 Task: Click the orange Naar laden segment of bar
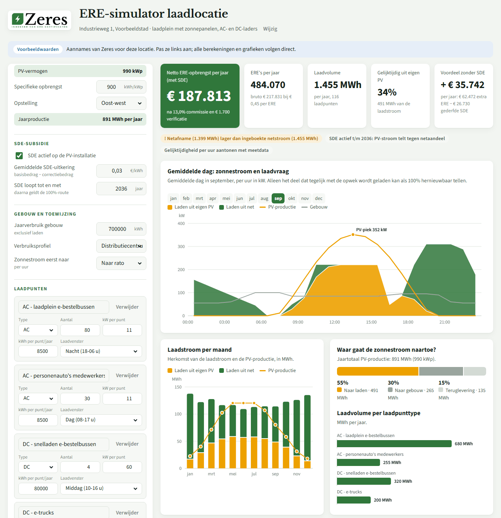point(378,371)
